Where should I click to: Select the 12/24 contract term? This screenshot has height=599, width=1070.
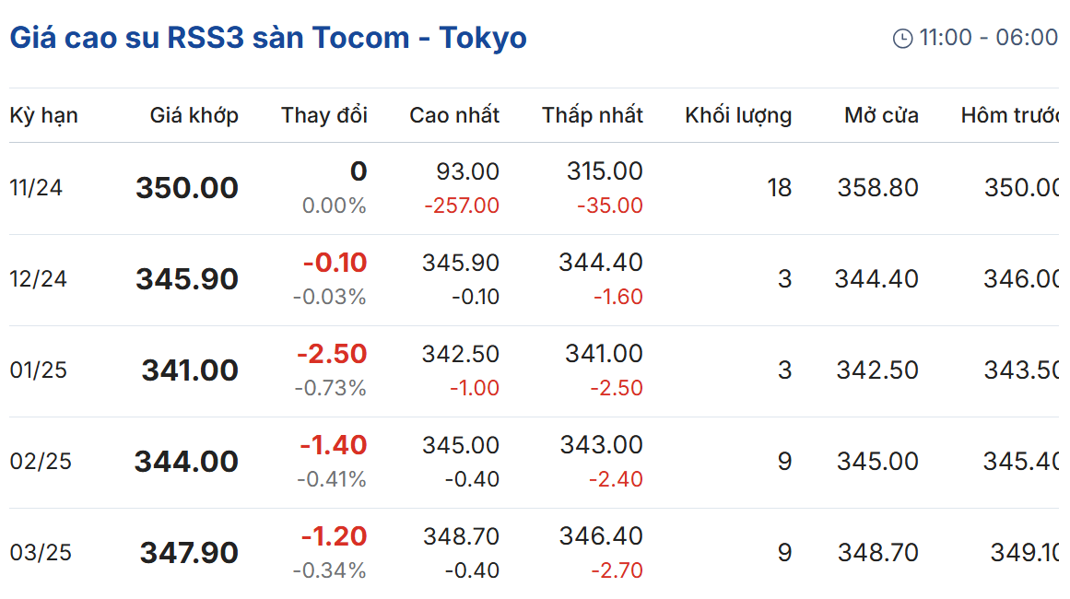[38, 279]
